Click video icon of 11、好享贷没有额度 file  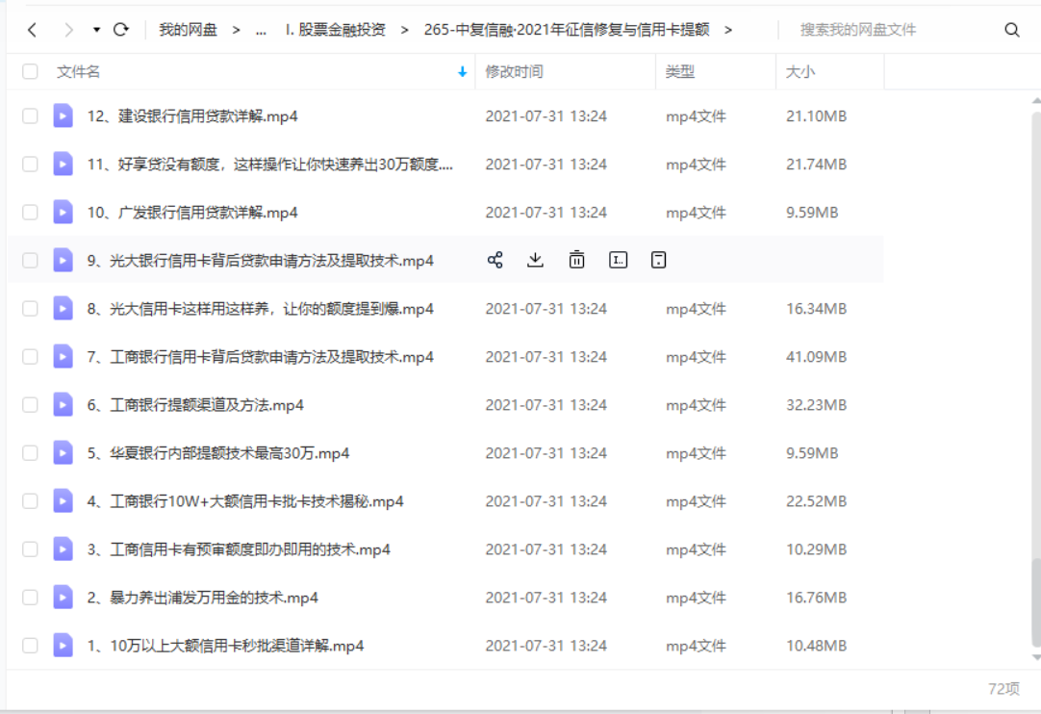coord(63,164)
